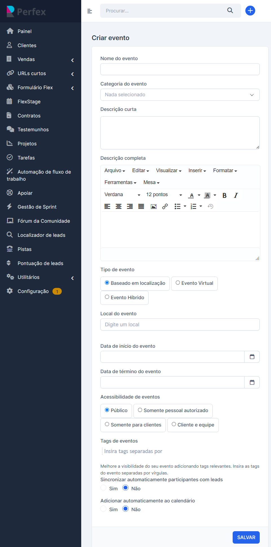The height and width of the screenshot is (547, 271).
Task: Click the Gestão de Sprint lightning icon
Action: click(9, 207)
